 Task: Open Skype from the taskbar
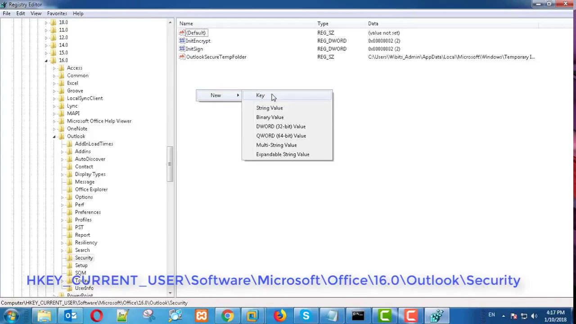pos(306,315)
